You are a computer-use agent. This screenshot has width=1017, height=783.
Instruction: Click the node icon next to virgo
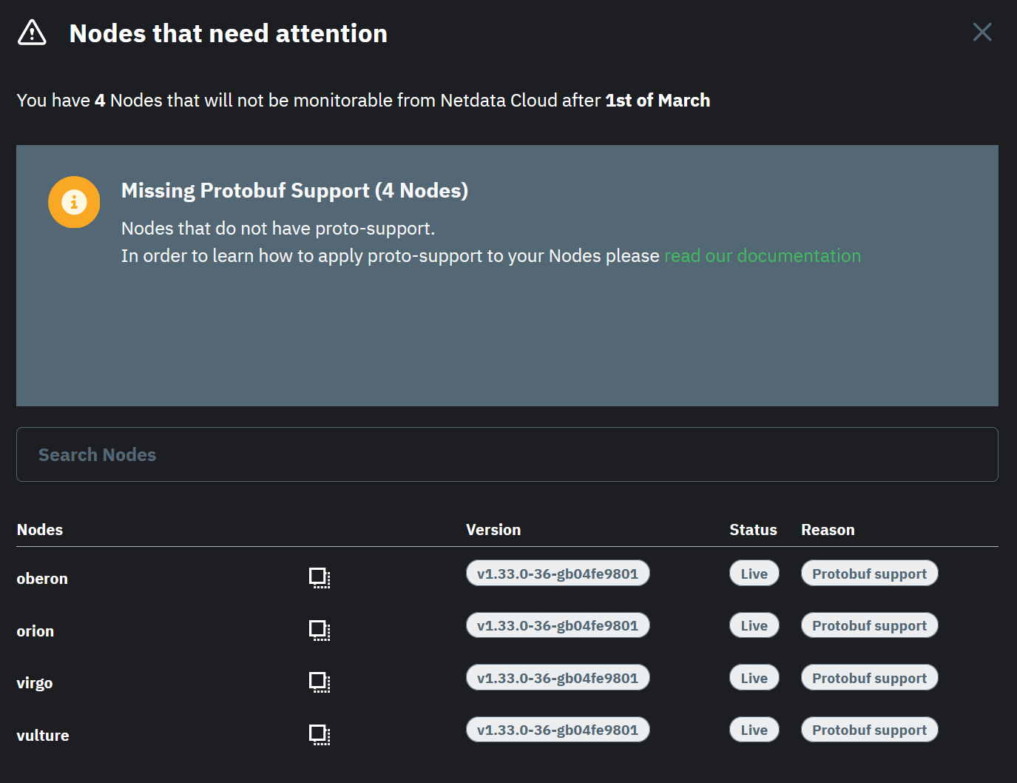[320, 682]
